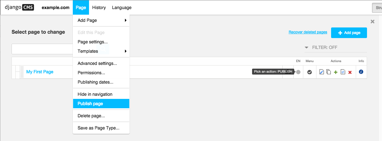Expand the Add Page submenu
Image resolution: width=382 pixels, height=141 pixels.
pyautogui.click(x=101, y=20)
